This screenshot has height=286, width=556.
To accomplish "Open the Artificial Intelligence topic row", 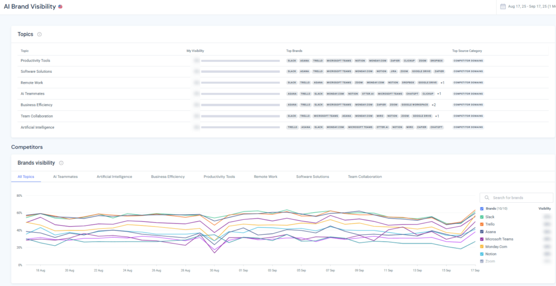I will click(x=37, y=127).
